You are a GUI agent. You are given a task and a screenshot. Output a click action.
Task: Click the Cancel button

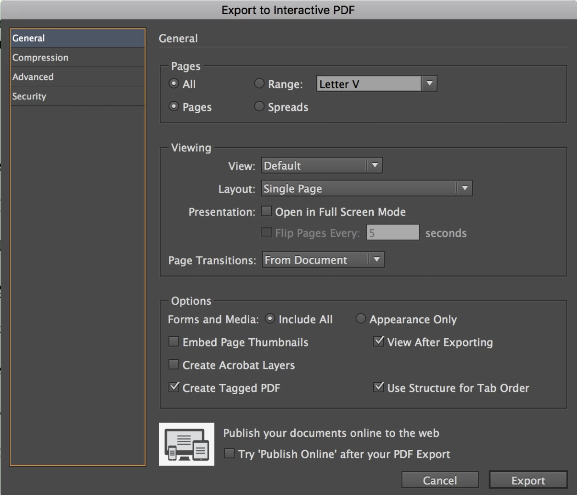(440, 480)
